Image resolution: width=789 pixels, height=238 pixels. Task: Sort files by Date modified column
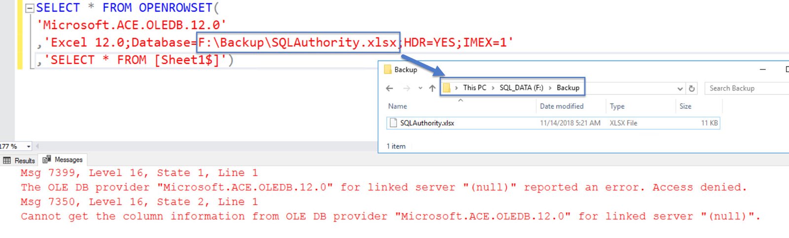click(562, 106)
